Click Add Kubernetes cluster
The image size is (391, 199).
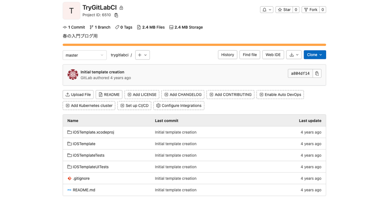(89, 106)
